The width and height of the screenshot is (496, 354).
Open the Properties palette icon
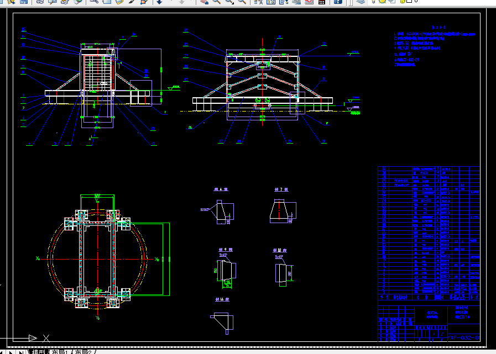[258, 2]
